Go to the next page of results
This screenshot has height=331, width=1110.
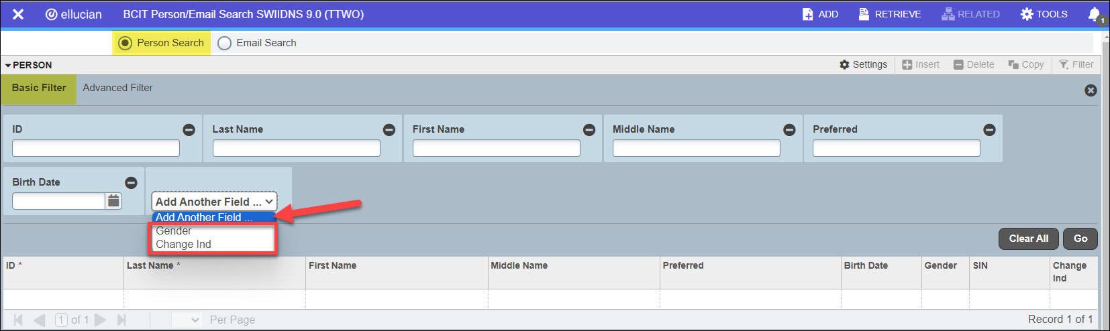[101, 320]
